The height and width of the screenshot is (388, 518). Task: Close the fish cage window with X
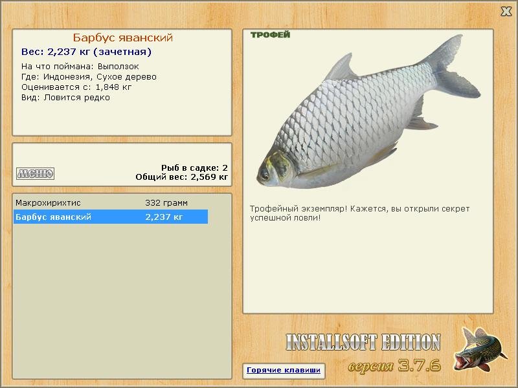point(506,12)
